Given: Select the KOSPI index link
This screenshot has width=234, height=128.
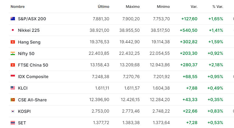Looking at the screenshot, I should 24,111.
